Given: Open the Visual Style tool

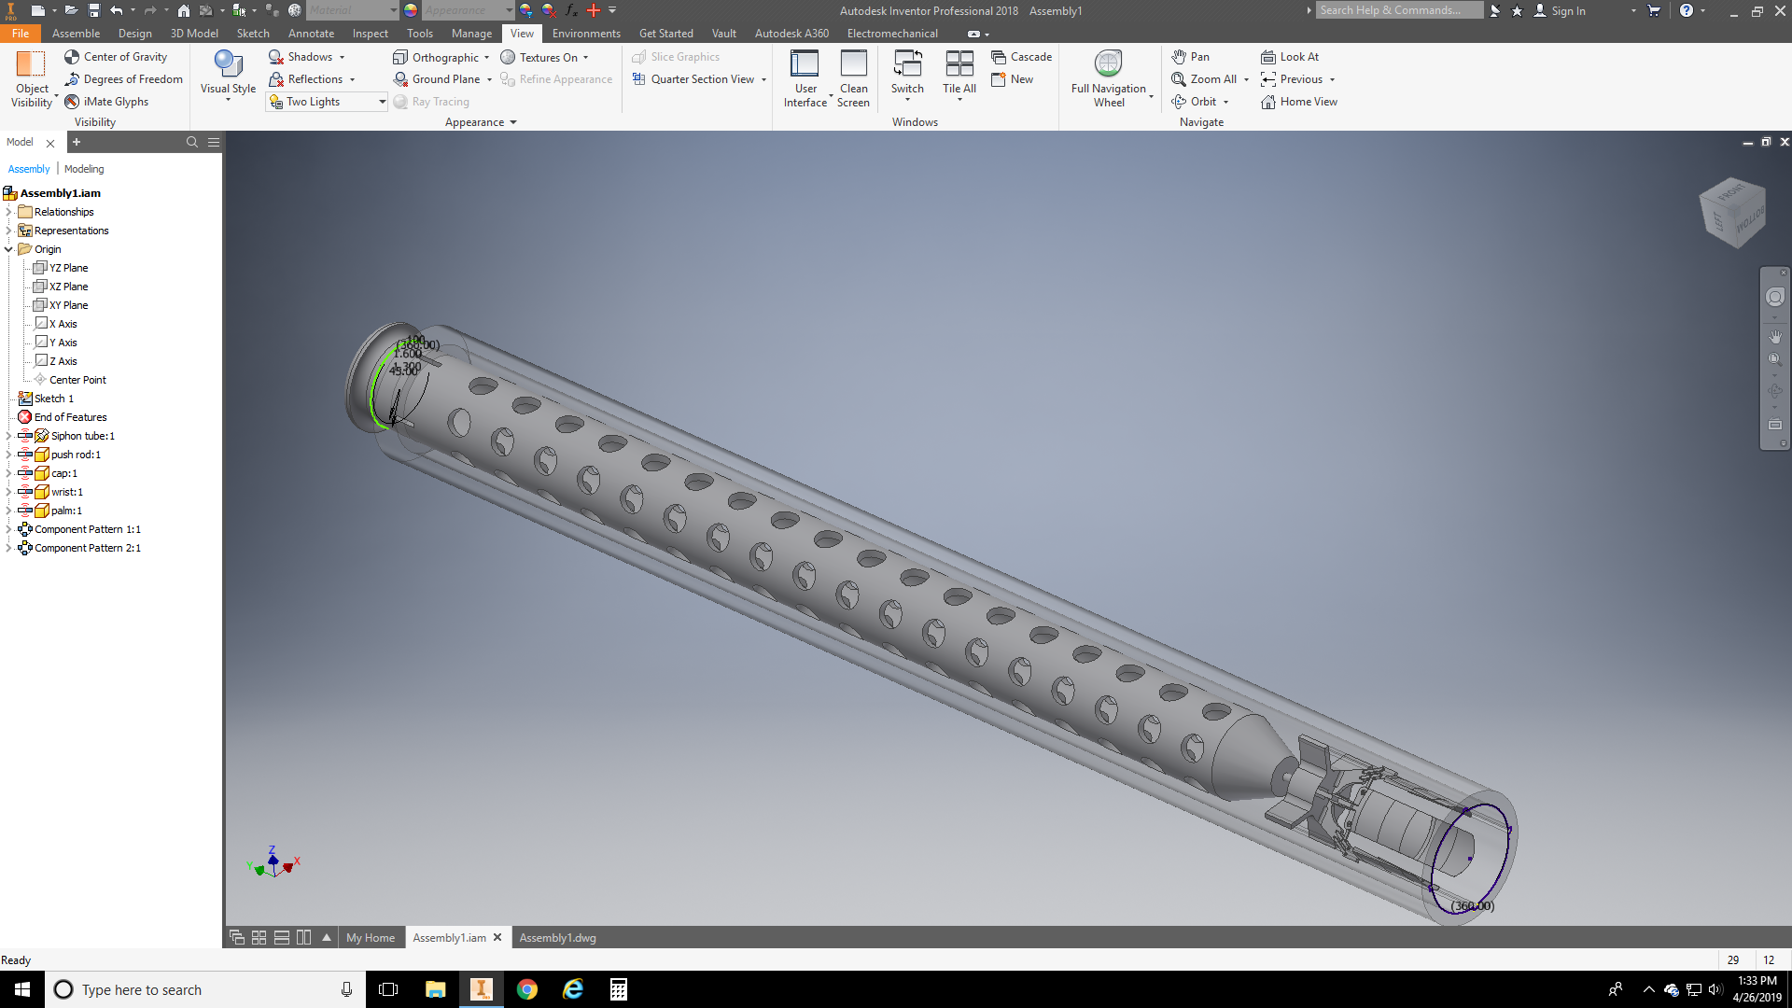Looking at the screenshot, I should (228, 73).
